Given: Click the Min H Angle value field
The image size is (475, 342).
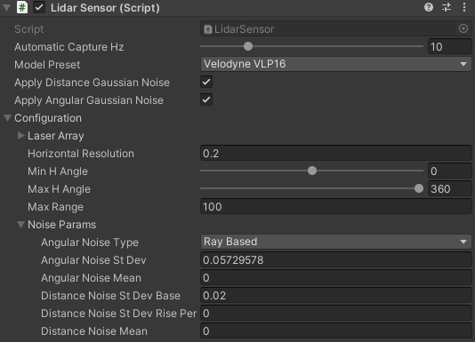Looking at the screenshot, I should [449, 171].
